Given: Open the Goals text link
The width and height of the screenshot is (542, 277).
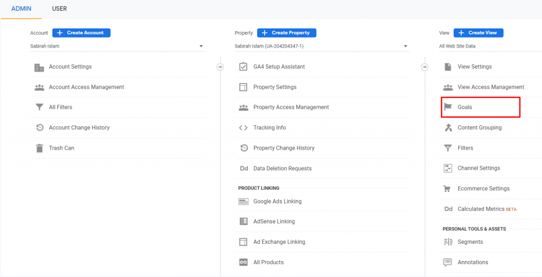Looking at the screenshot, I should click(x=465, y=107).
